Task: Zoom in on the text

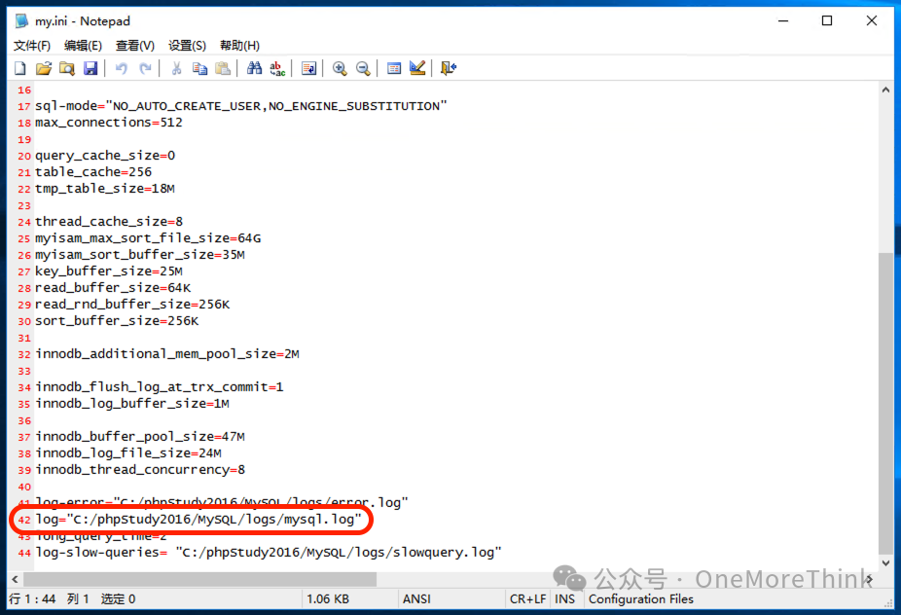Action: pos(340,68)
